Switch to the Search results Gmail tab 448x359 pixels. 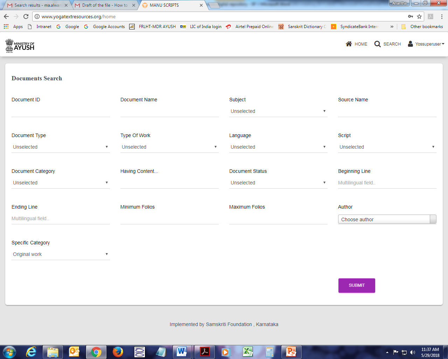pyautogui.click(x=37, y=5)
